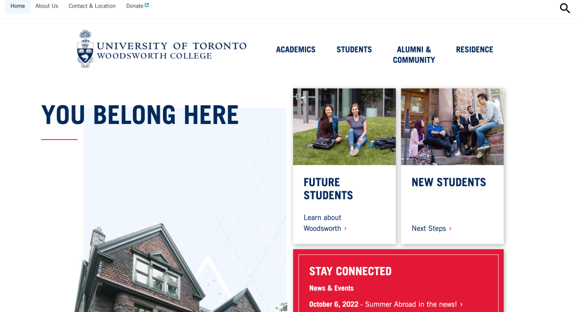Open the search magnifier icon
581x312 pixels.
coord(565,8)
